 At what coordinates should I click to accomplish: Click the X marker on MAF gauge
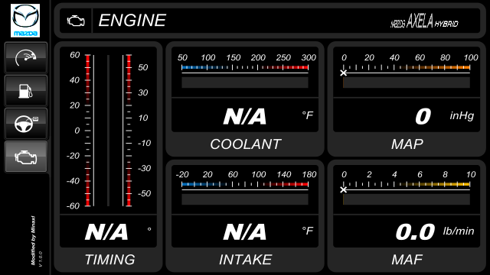click(x=344, y=190)
